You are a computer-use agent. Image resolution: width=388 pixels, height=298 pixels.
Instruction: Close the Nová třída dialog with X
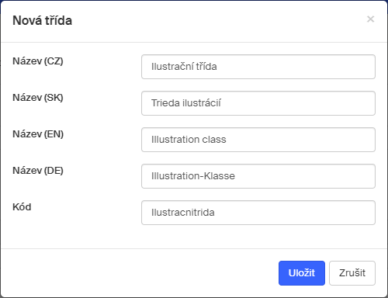(370, 19)
